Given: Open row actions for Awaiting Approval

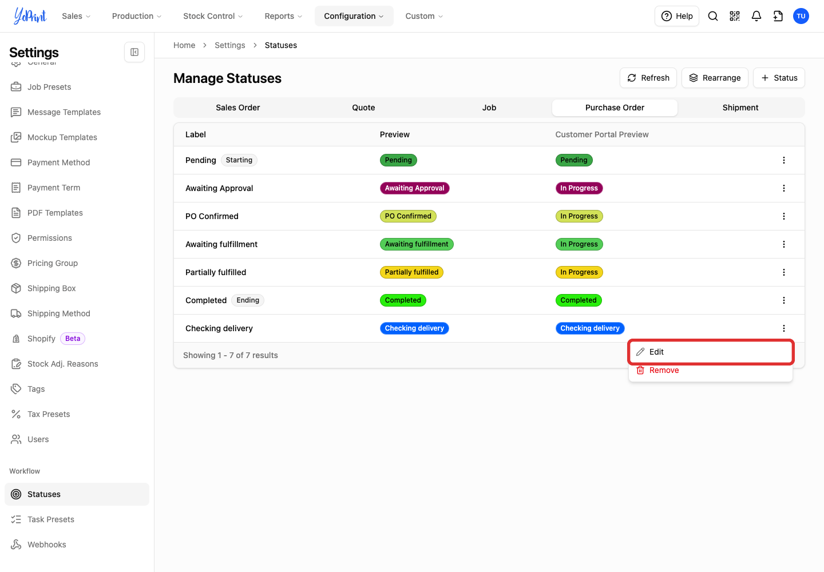Looking at the screenshot, I should [x=784, y=188].
